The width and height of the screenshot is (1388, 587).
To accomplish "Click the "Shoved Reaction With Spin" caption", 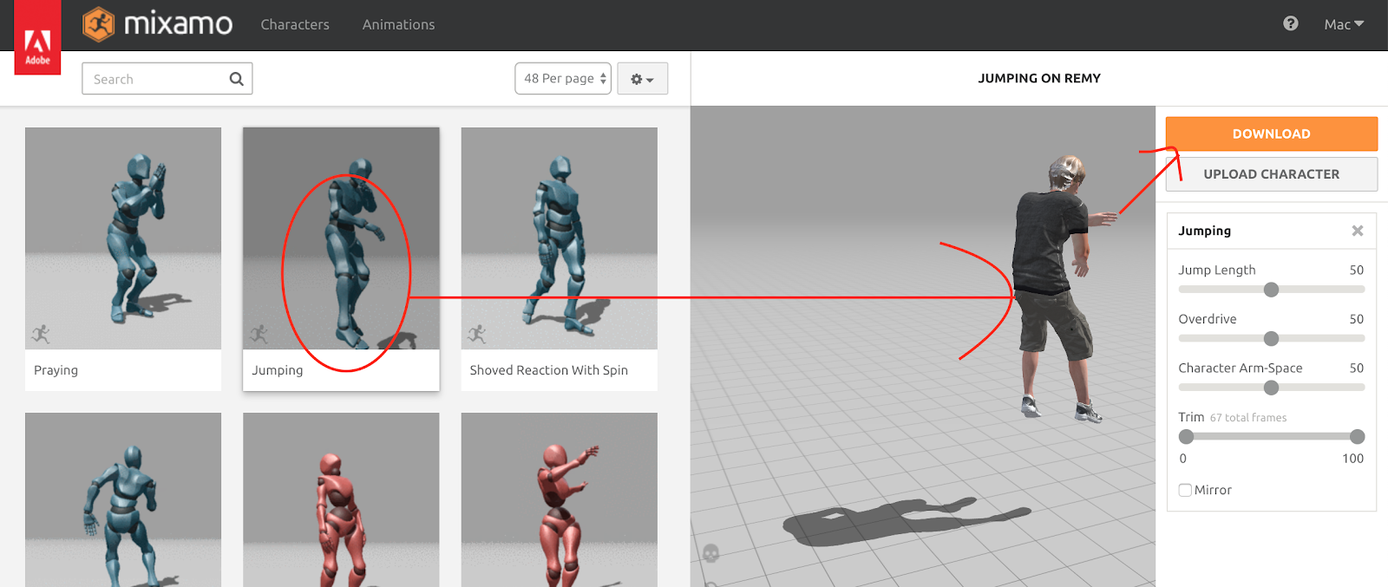I will click(548, 370).
